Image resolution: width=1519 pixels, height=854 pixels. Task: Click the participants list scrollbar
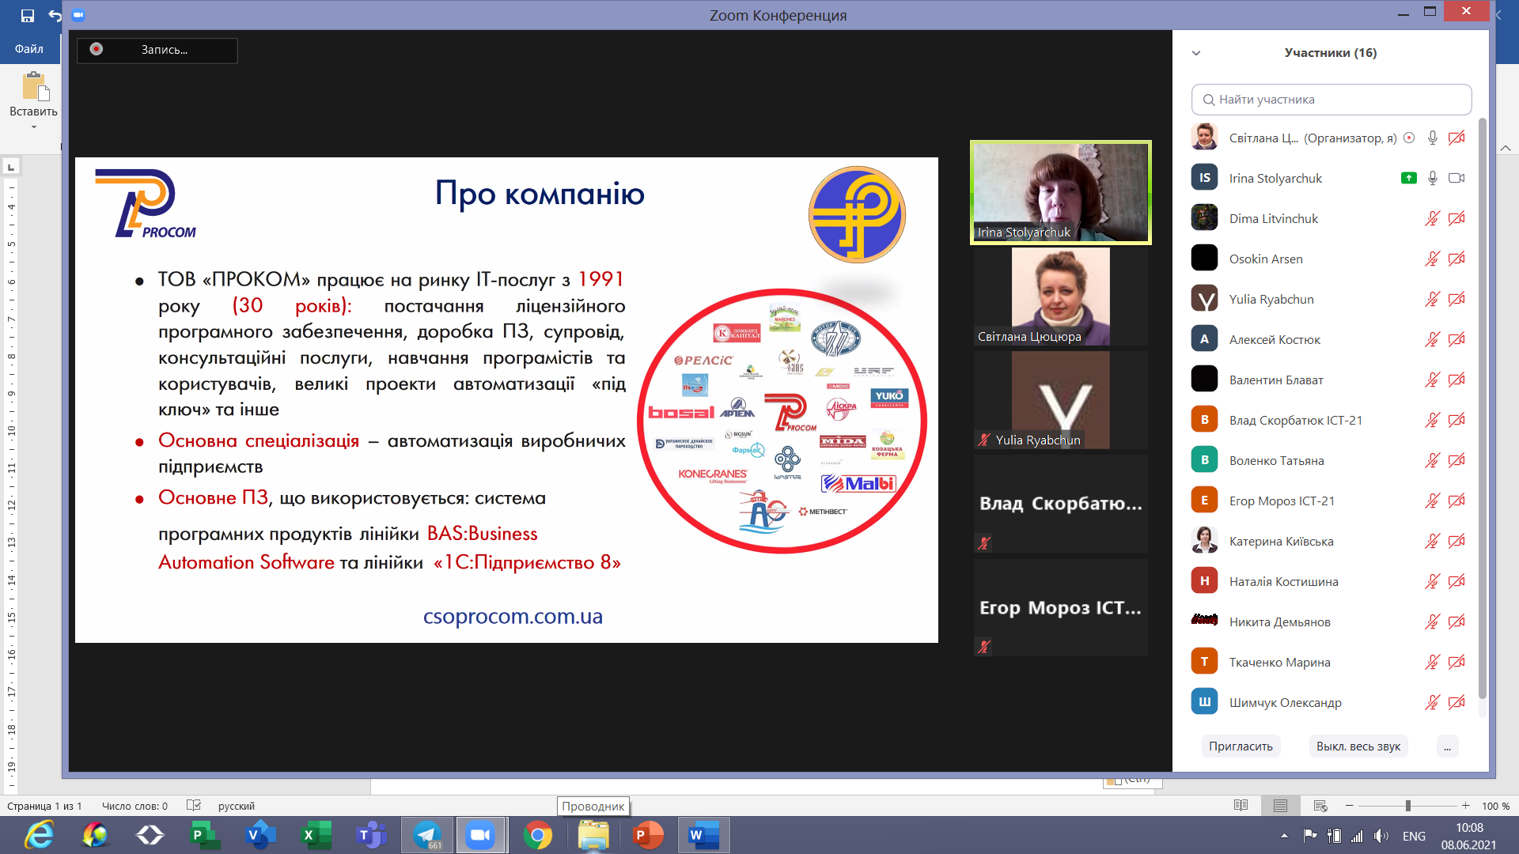point(1483,408)
